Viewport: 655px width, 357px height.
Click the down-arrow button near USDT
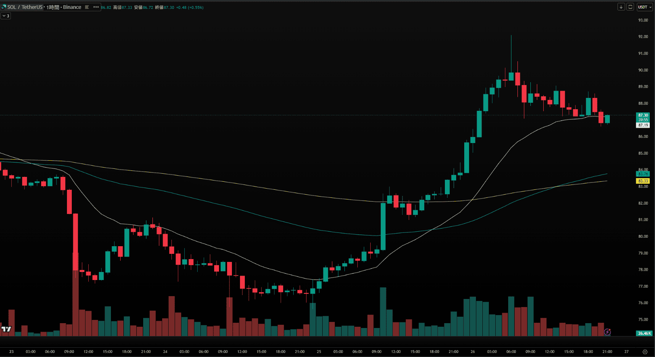click(x=621, y=7)
